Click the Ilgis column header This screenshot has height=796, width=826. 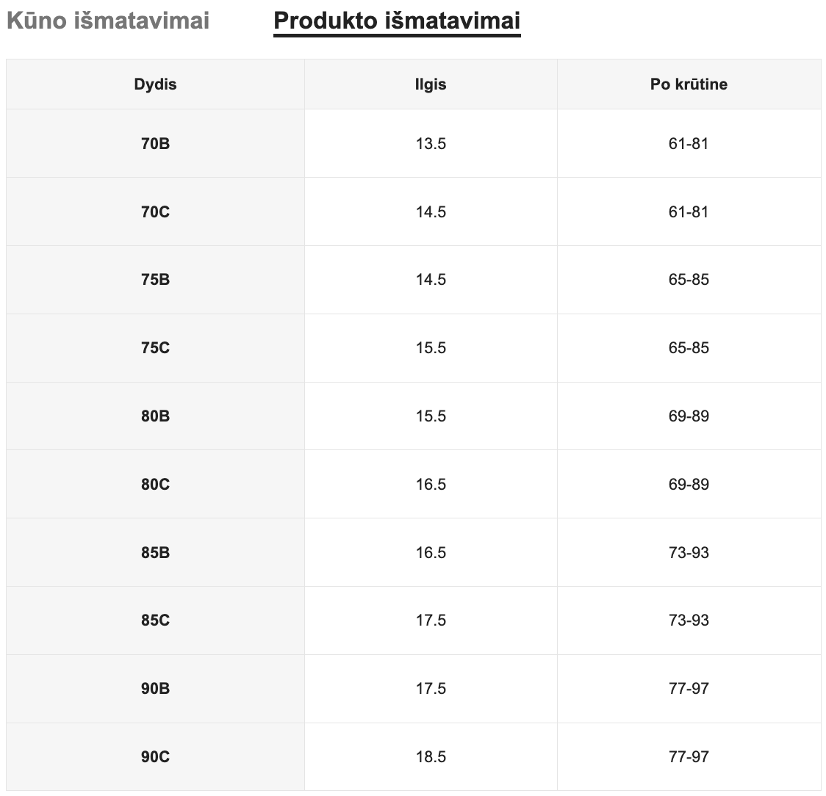coord(431,84)
